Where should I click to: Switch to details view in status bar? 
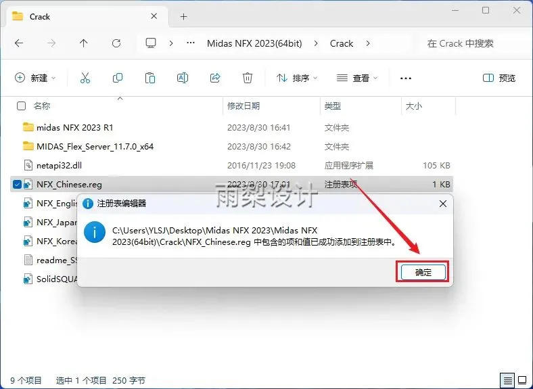(x=507, y=380)
